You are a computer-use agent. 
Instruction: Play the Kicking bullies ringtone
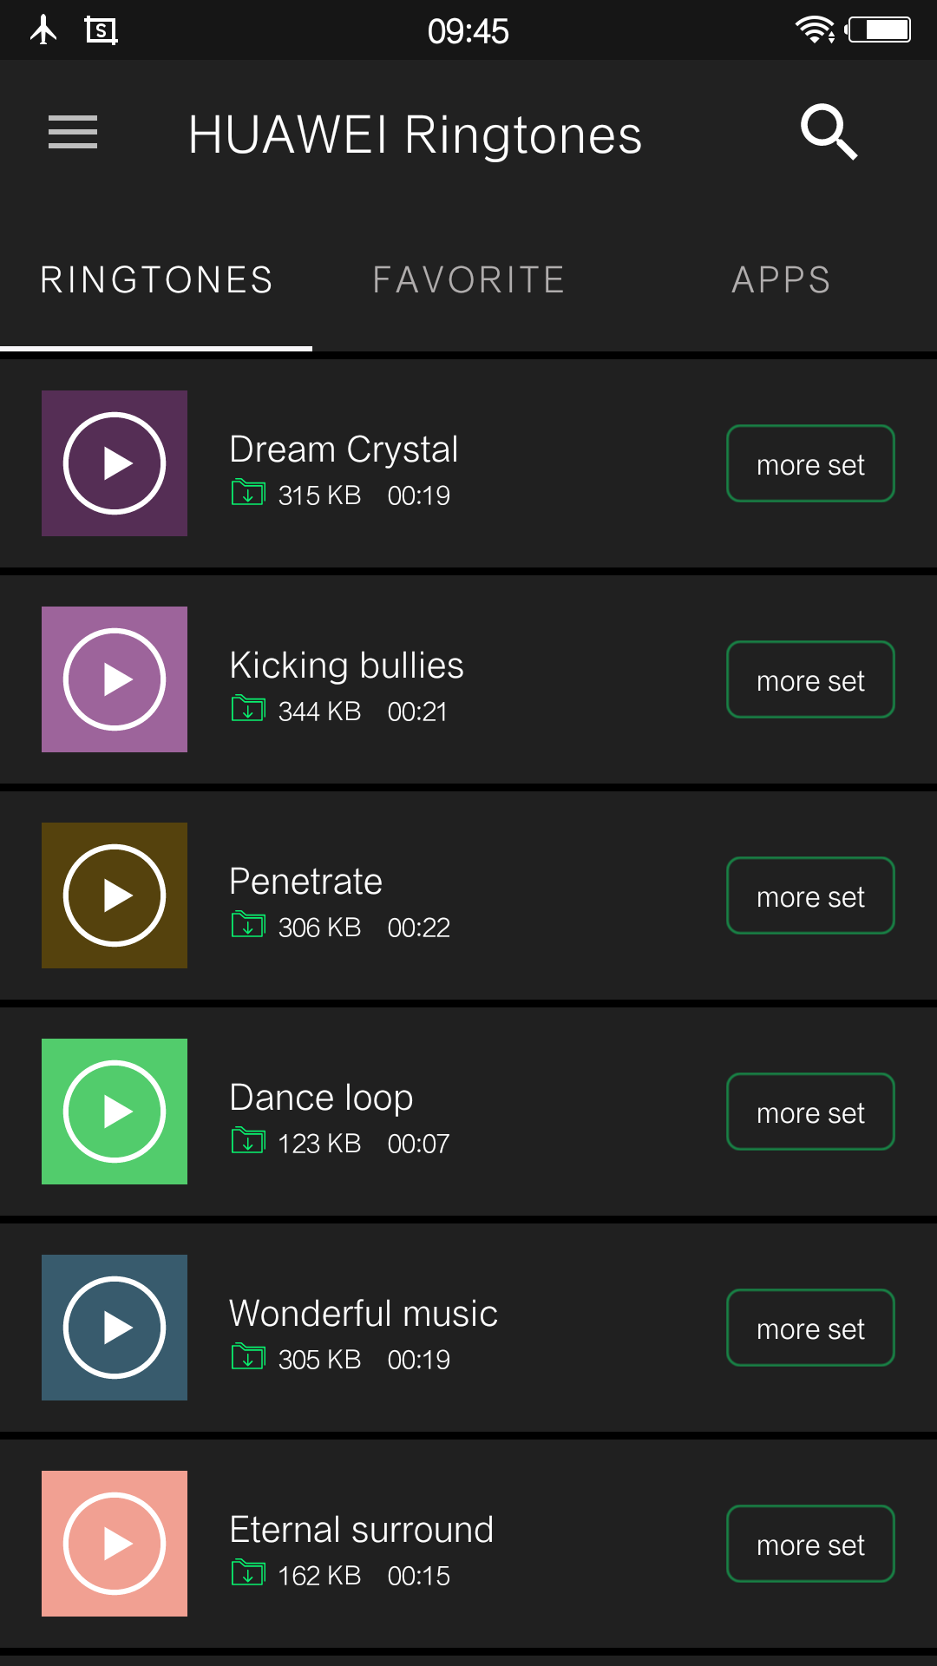point(115,679)
